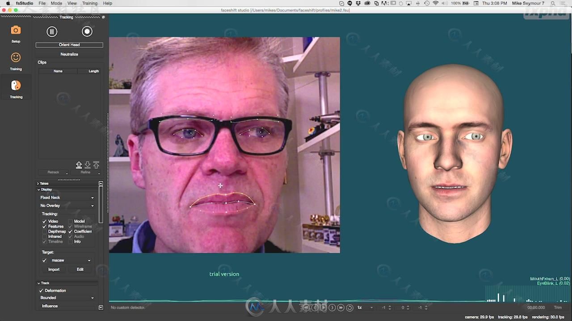Viewport: 572px width, 321px height.
Task: Click the send-up arrow icon under Clips
Action: coord(96,165)
